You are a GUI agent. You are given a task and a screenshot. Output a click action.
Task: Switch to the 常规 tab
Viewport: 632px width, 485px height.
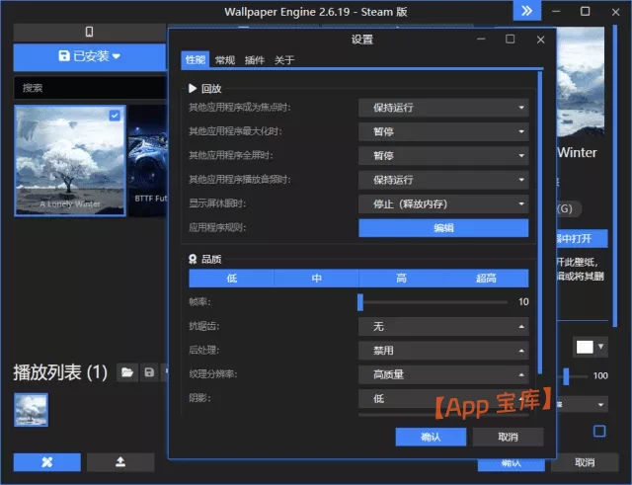pyautogui.click(x=225, y=60)
